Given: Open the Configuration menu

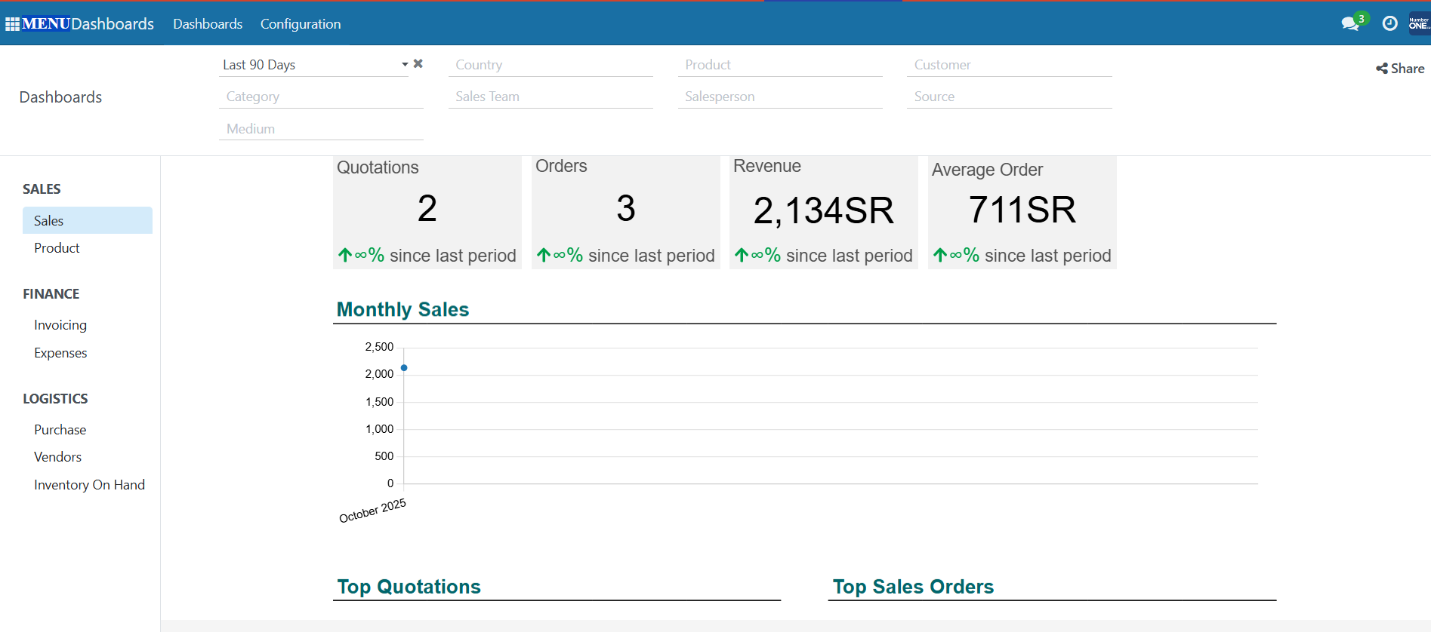Looking at the screenshot, I should pyautogui.click(x=301, y=24).
